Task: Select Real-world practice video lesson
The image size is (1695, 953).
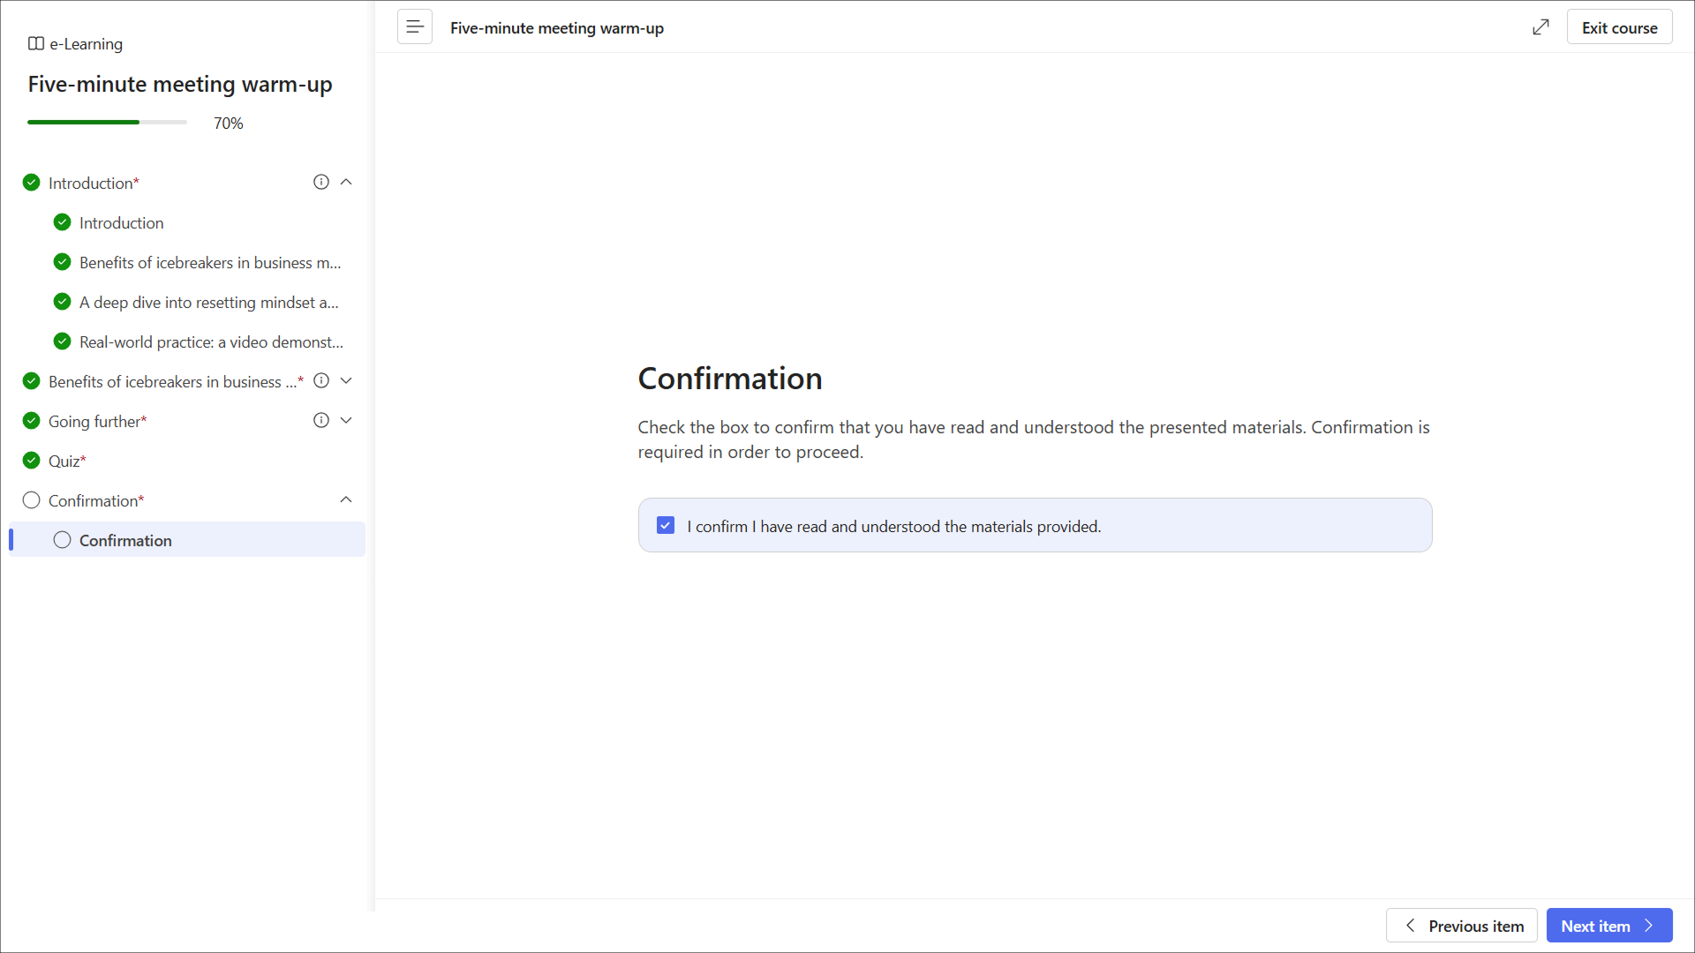Action: click(x=210, y=341)
